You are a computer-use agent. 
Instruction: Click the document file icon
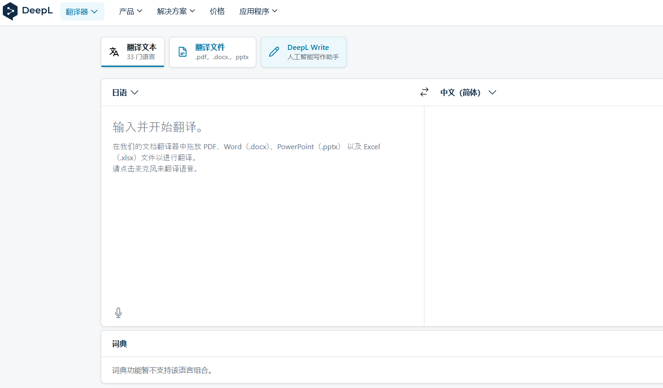(183, 52)
